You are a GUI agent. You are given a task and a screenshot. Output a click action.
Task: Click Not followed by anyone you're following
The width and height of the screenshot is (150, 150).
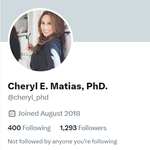tap(62, 142)
